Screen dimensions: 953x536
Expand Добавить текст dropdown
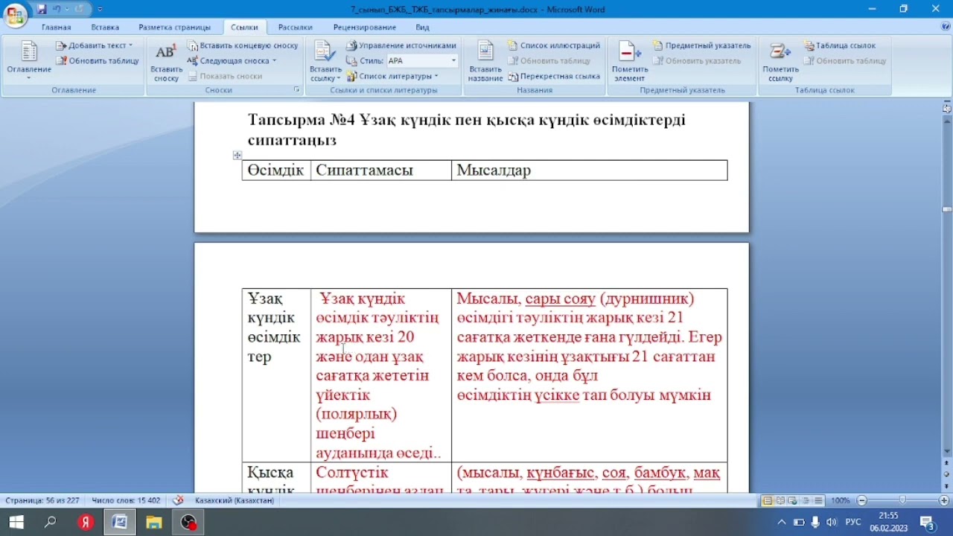click(x=94, y=45)
